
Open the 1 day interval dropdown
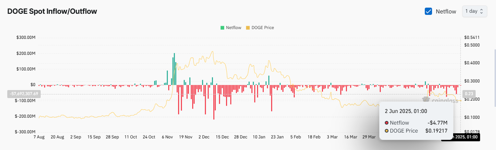[x=475, y=11]
